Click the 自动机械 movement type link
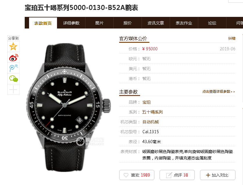Image resolution: width=243 pixels, height=185 pixels. [151, 122]
